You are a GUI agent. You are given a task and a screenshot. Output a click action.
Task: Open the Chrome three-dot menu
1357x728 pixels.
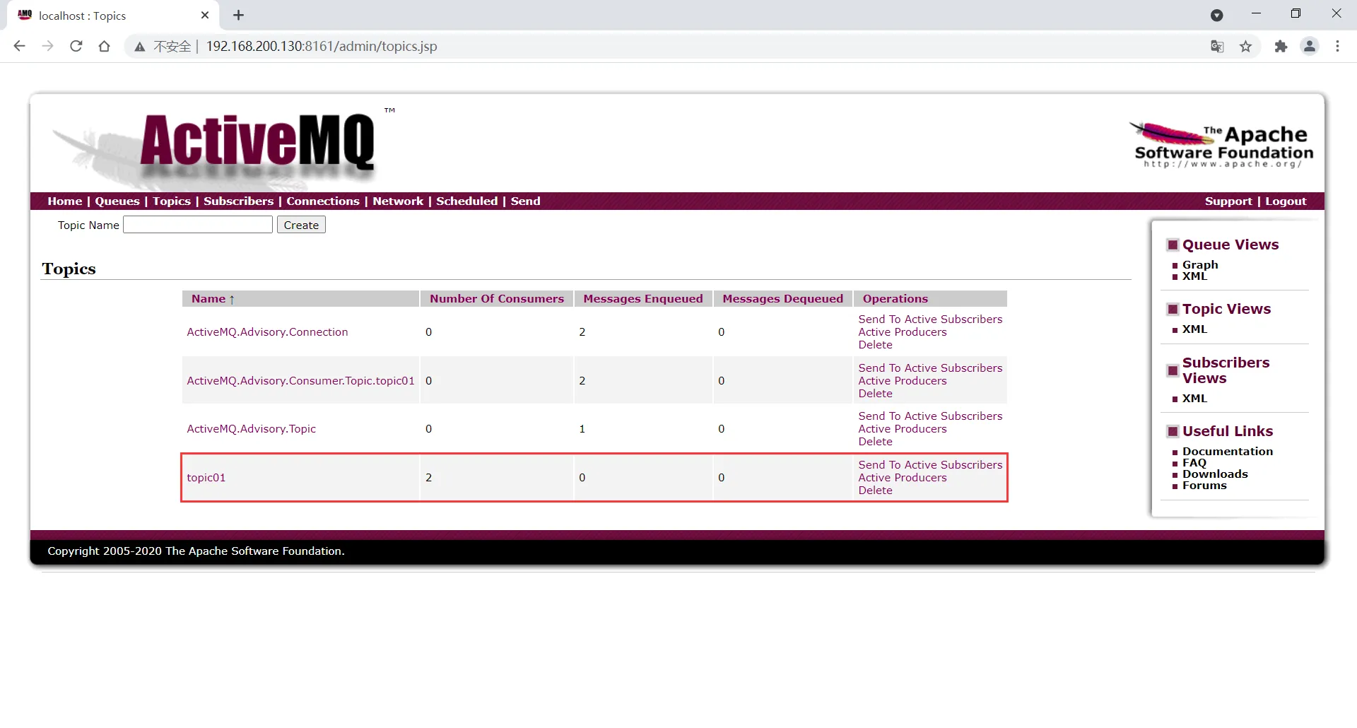click(1337, 47)
